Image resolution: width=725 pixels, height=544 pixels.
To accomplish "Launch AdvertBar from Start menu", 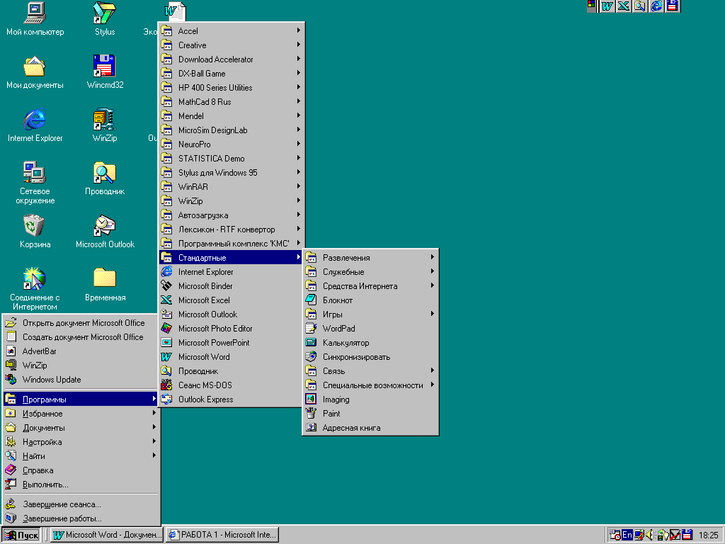I will tap(81, 351).
